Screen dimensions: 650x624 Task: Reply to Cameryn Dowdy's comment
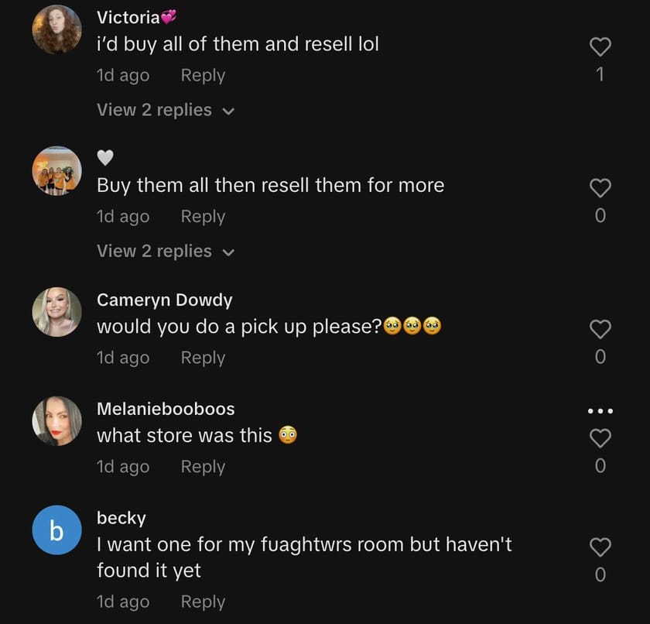click(x=203, y=358)
